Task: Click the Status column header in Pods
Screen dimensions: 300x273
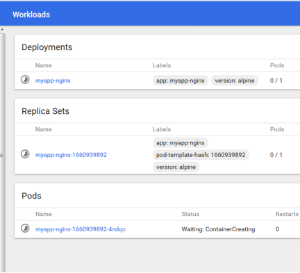Action: [x=190, y=214]
